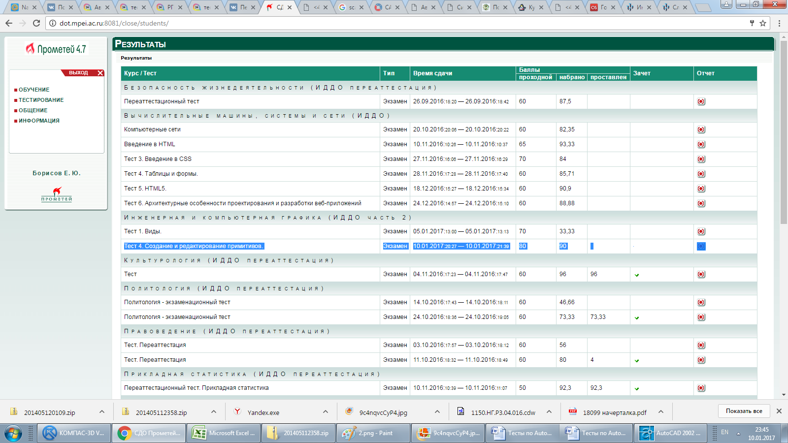Open report icon for Культурология Тест row
This screenshot has height=443, width=788.
701,274
